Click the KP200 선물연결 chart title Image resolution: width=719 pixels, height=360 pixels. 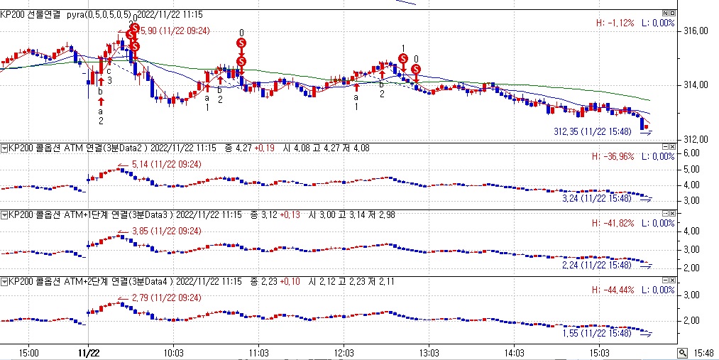[x=30, y=14]
